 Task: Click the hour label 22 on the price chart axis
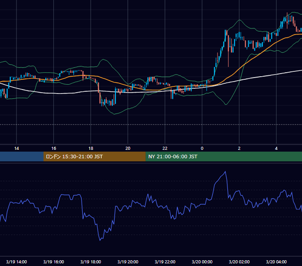(x=165, y=149)
